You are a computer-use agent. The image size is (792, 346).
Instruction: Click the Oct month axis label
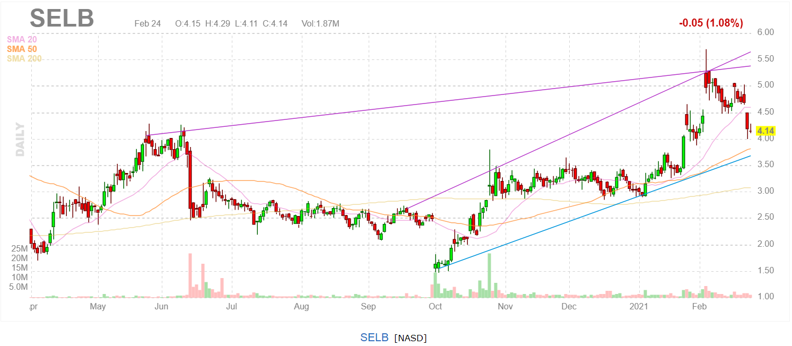tap(436, 307)
